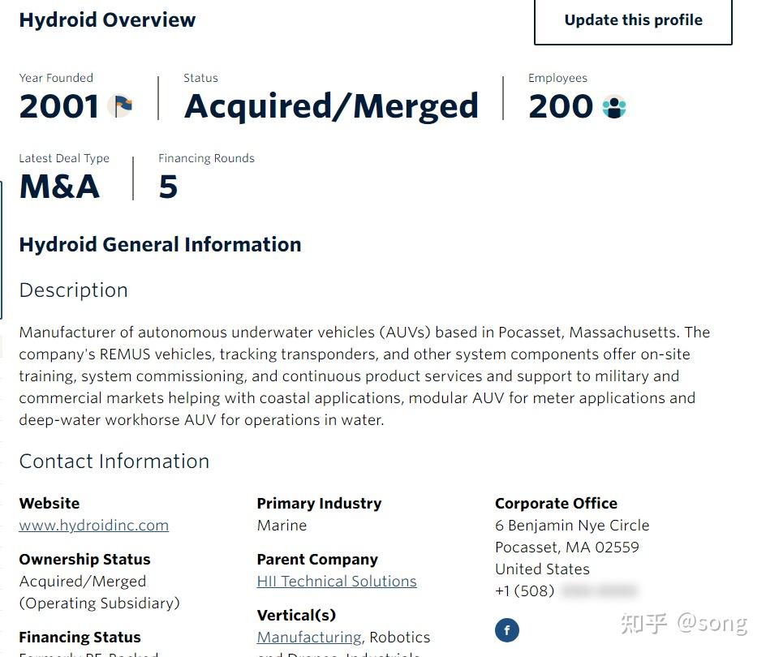The width and height of the screenshot is (766, 657).
Task: Select the Description section heading
Action: pyautogui.click(x=74, y=290)
